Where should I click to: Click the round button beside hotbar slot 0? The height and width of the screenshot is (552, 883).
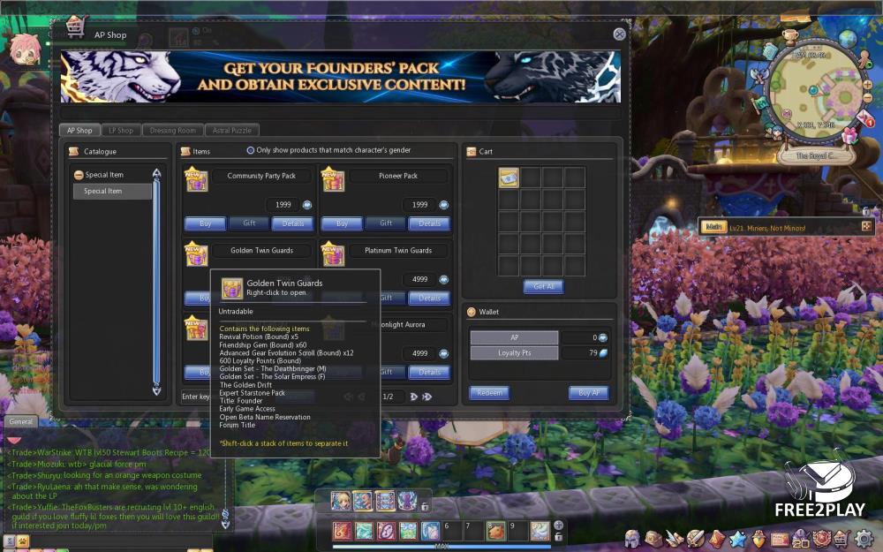click(x=559, y=525)
